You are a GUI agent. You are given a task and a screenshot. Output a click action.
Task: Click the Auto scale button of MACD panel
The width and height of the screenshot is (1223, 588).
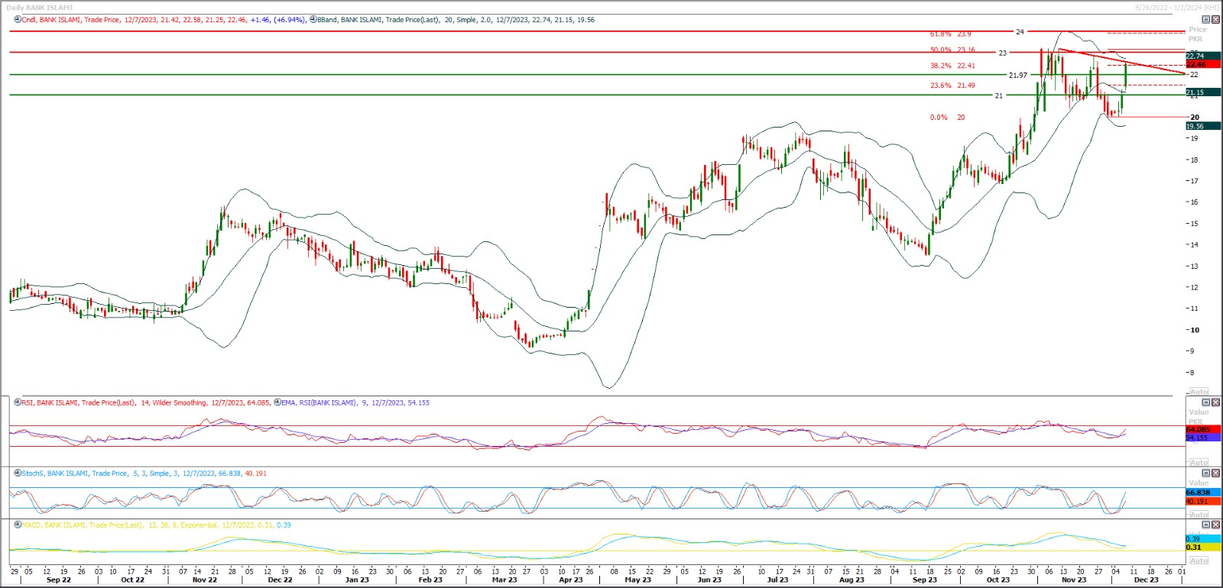pos(1199,561)
